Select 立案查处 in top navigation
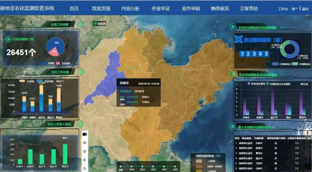The width and height of the screenshot is (312, 172). pos(249,8)
